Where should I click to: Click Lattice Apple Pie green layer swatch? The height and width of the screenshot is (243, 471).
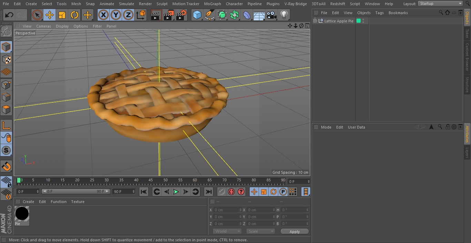[x=359, y=21]
